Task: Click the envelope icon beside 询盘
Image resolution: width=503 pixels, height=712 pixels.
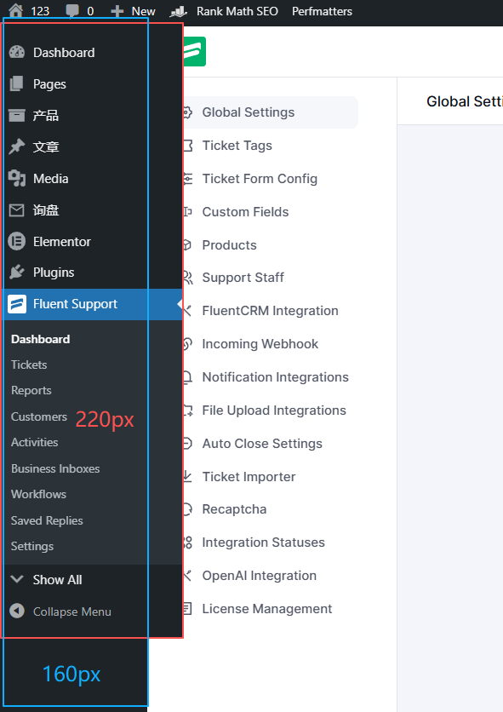Action: point(17,210)
